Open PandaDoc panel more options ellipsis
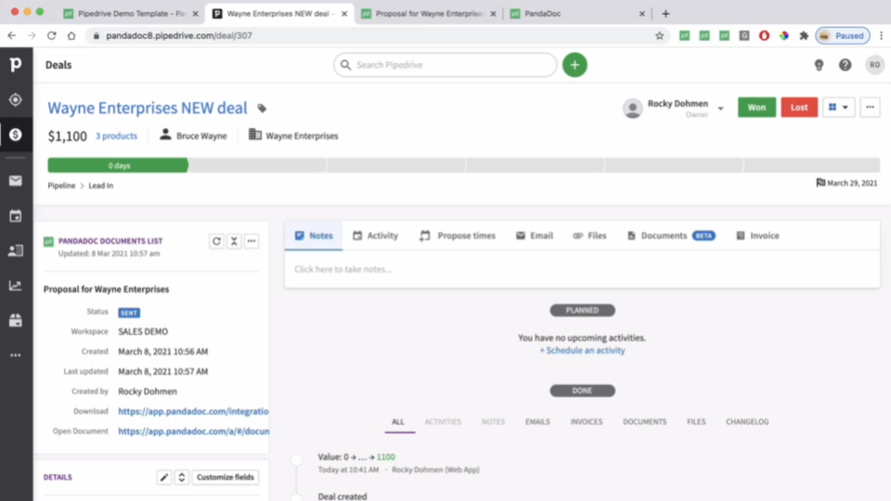Image resolution: width=891 pixels, height=501 pixels. coord(252,241)
